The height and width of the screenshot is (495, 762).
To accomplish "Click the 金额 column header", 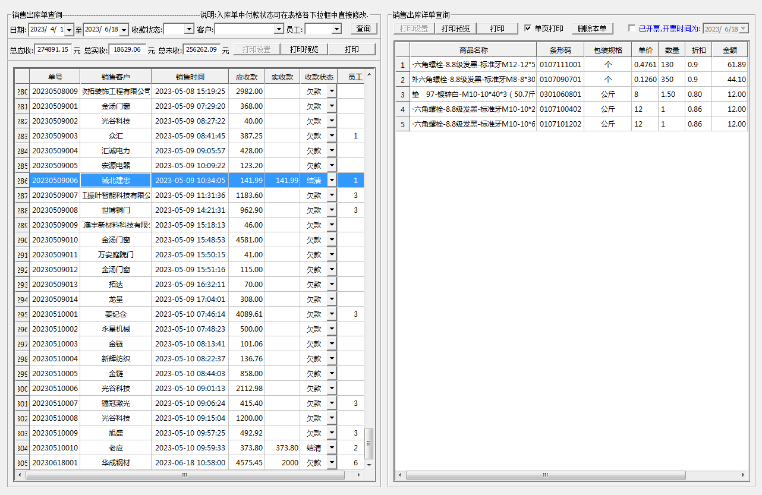I will click(730, 50).
